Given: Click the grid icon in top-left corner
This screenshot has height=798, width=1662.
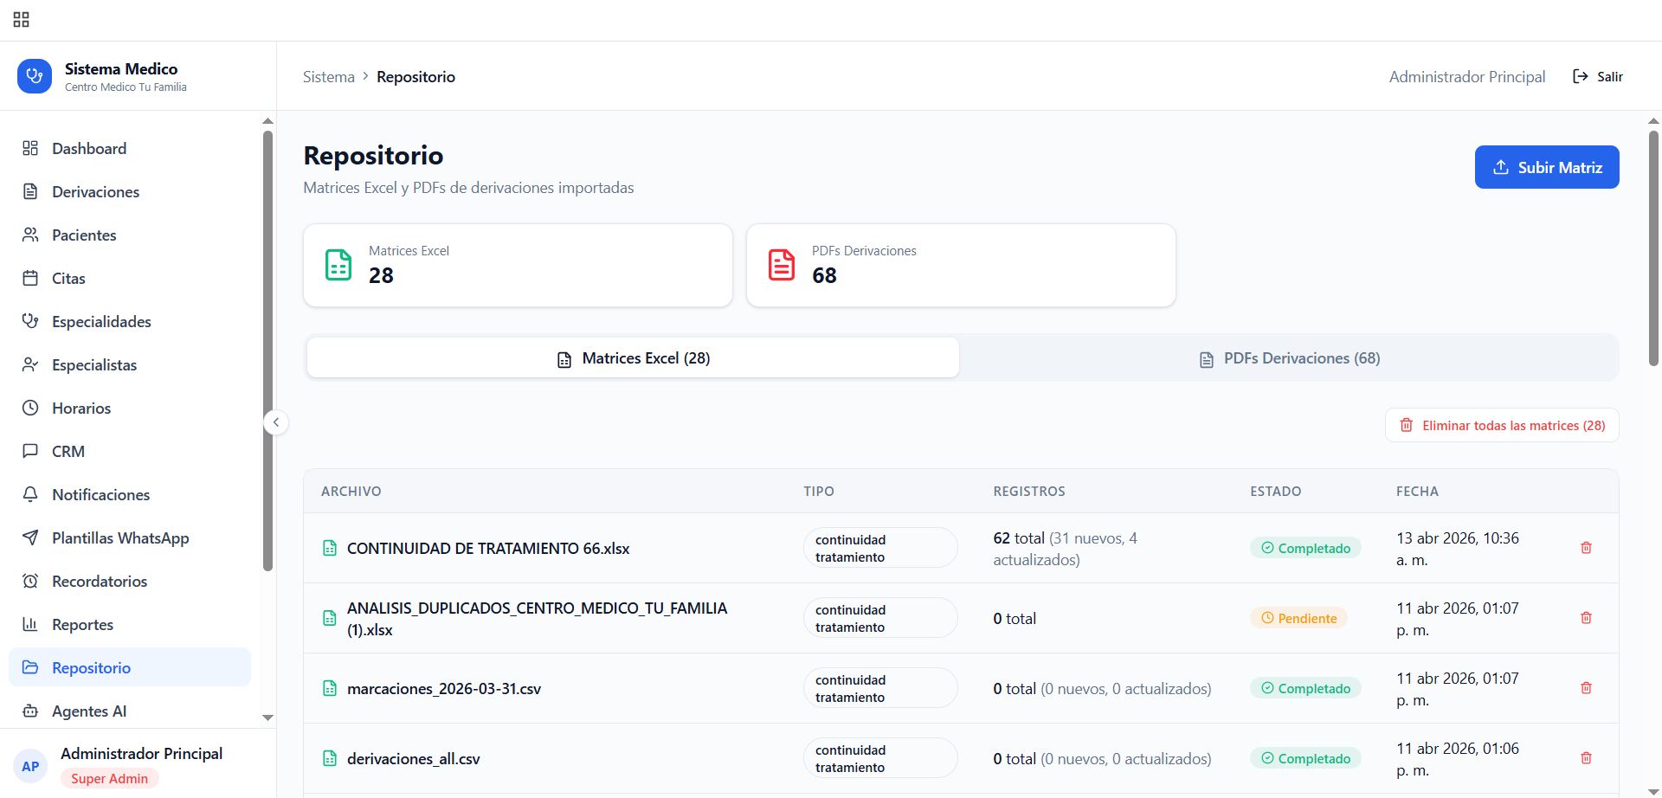Looking at the screenshot, I should coord(21,18).
